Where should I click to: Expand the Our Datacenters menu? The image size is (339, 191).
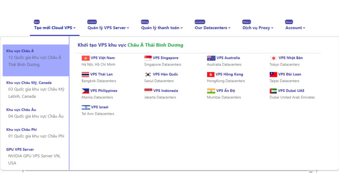point(213,28)
